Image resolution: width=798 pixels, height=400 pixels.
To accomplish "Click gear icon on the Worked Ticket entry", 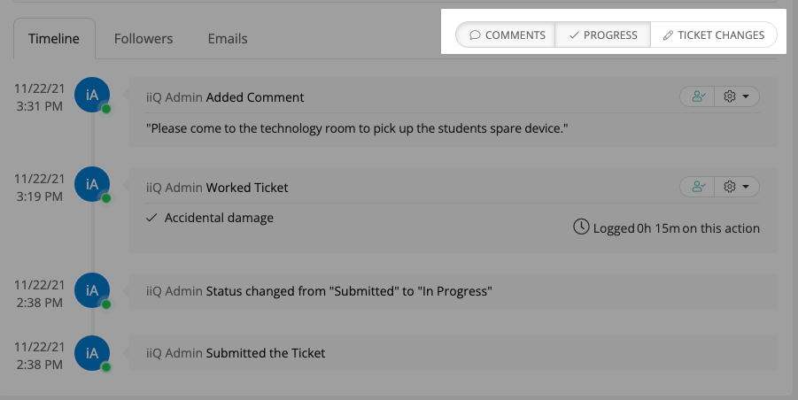I will pyautogui.click(x=731, y=187).
